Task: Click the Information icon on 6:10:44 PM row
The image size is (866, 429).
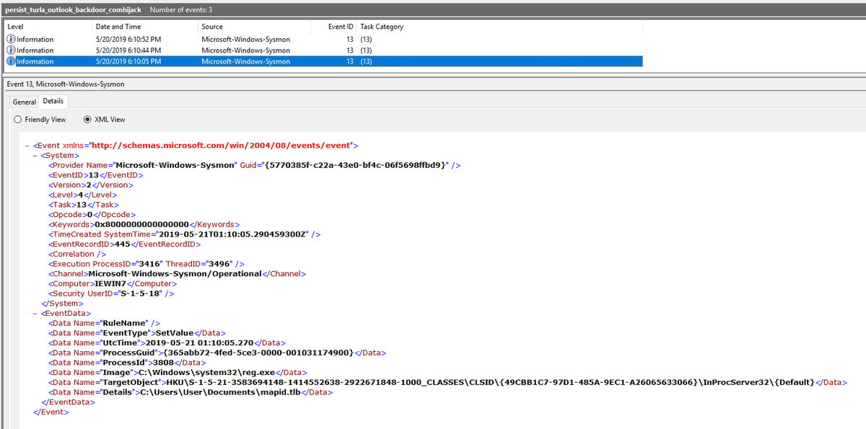Action: click(11, 50)
